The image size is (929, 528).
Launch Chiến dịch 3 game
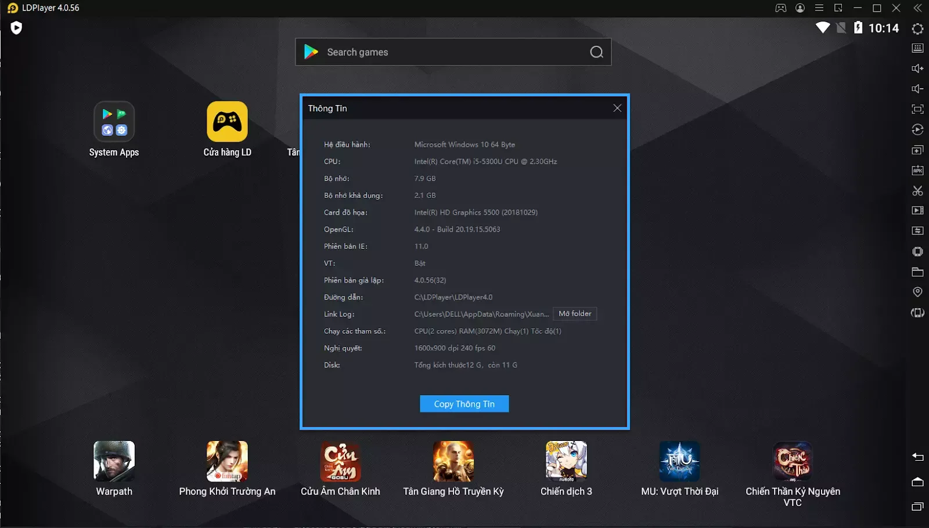[566, 461]
